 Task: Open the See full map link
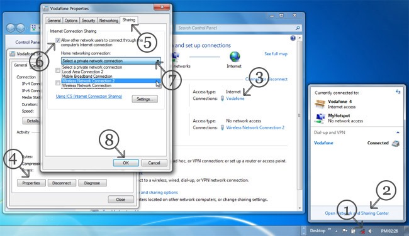coord(276,54)
